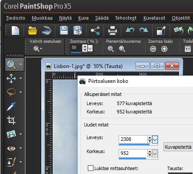Click the zoom in magnifier with plus
This screenshot has width=193, height=174.
click(x=122, y=49)
